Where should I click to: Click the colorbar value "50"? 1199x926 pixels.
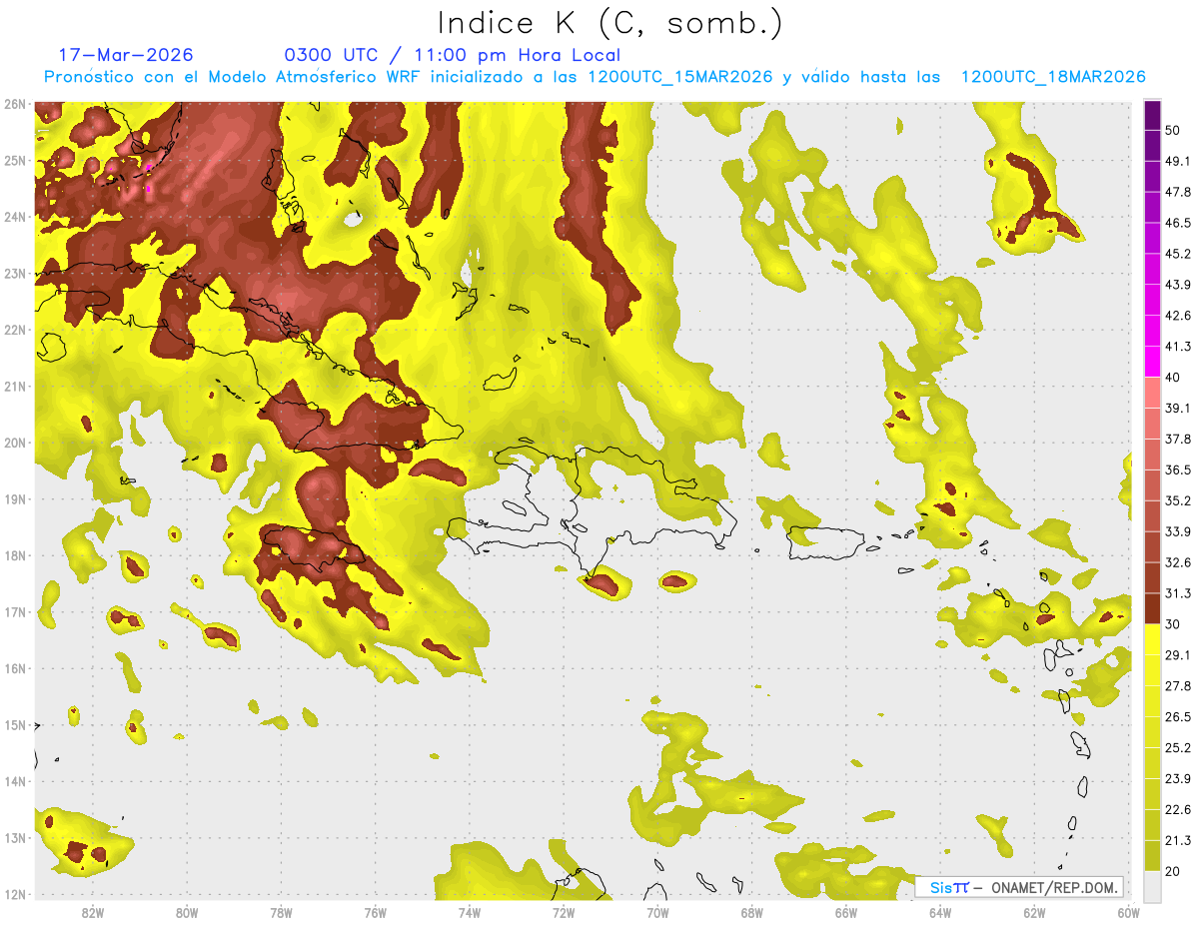pyautogui.click(x=1173, y=131)
